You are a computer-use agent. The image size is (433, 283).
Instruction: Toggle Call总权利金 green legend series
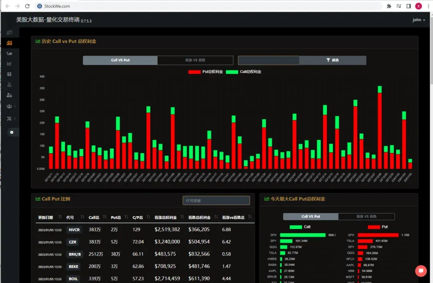(x=243, y=72)
